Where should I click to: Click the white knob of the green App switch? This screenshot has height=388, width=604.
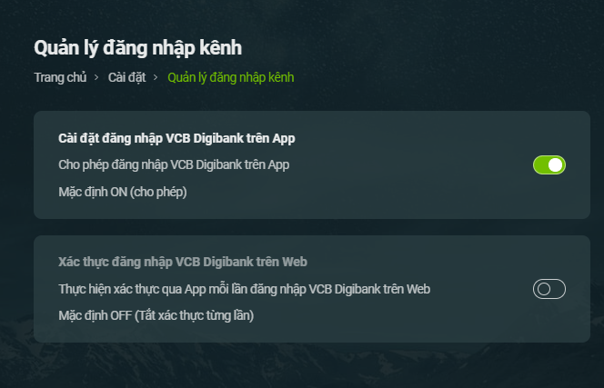click(556, 164)
